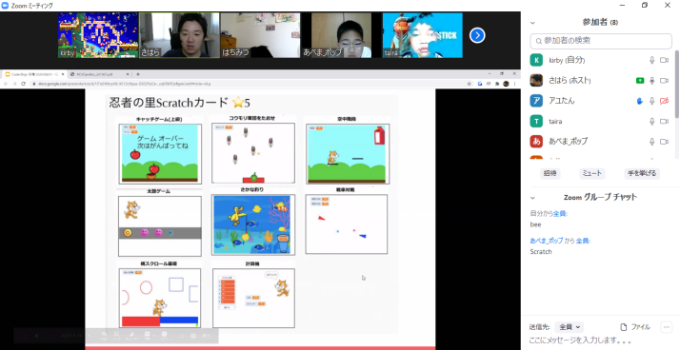Click the 太鼓ゲーム card image

click(x=160, y=226)
